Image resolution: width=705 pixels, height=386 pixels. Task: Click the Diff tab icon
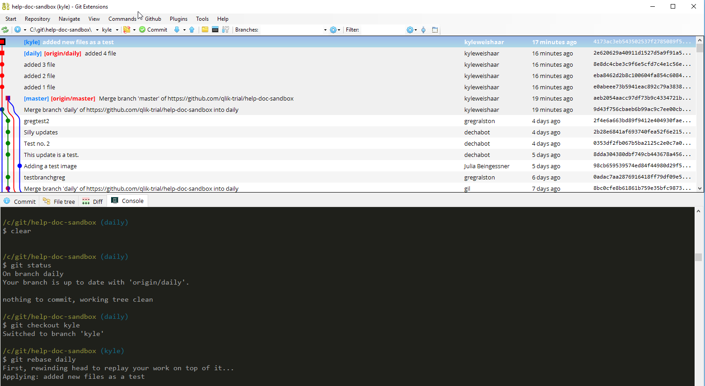[x=86, y=201]
